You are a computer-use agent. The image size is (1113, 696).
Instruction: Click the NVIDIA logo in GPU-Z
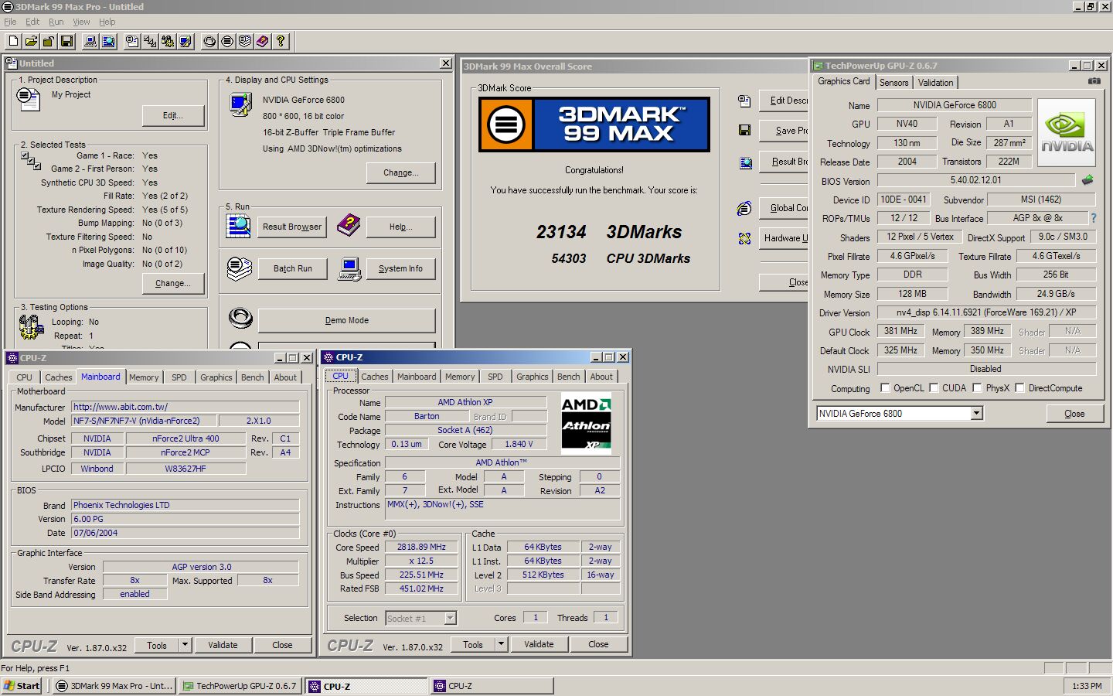[x=1066, y=133]
